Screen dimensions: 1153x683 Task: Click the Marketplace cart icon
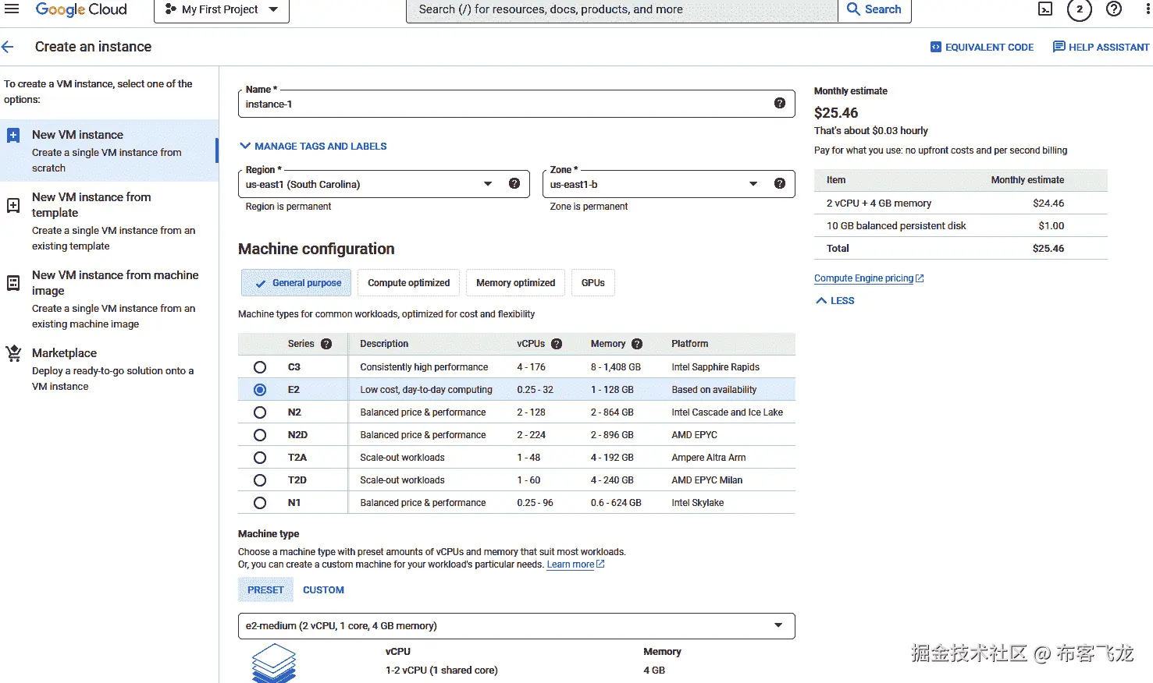coord(13,353)
